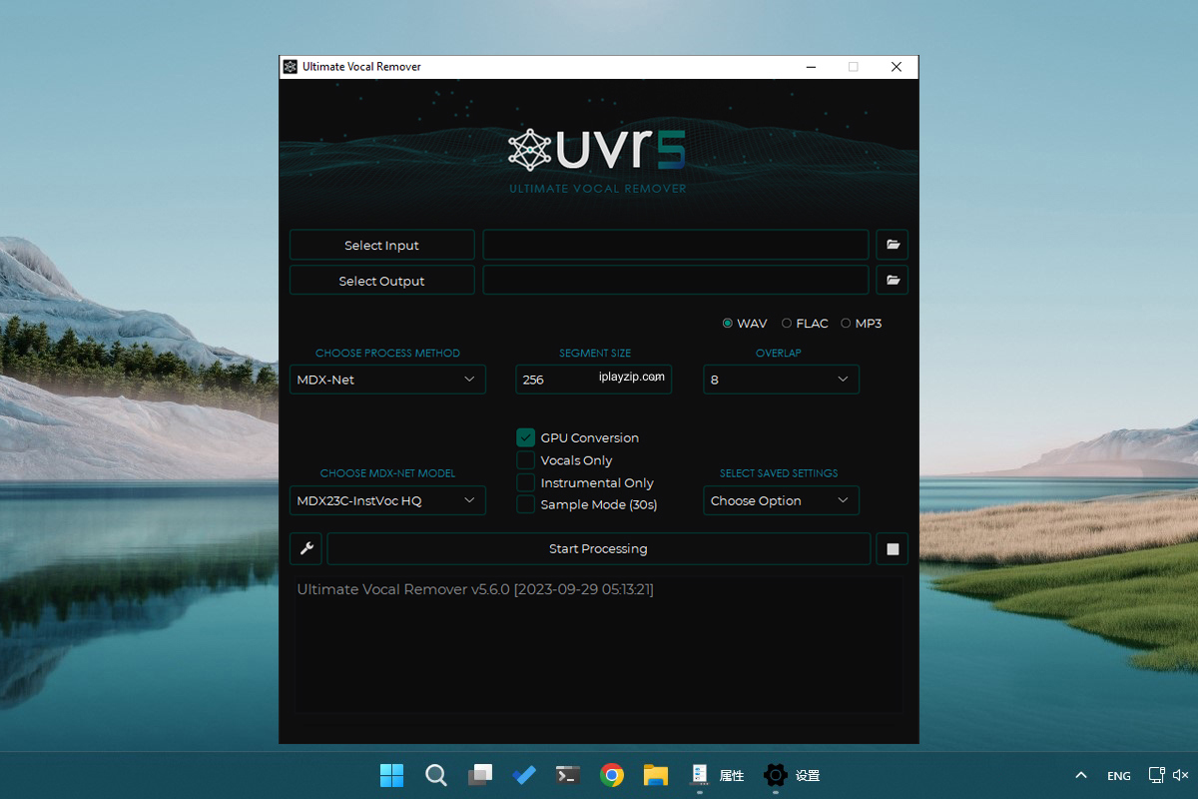
Task: Click the Choose Process Method label
Action: pyautogui.click(x=387, y=353)
